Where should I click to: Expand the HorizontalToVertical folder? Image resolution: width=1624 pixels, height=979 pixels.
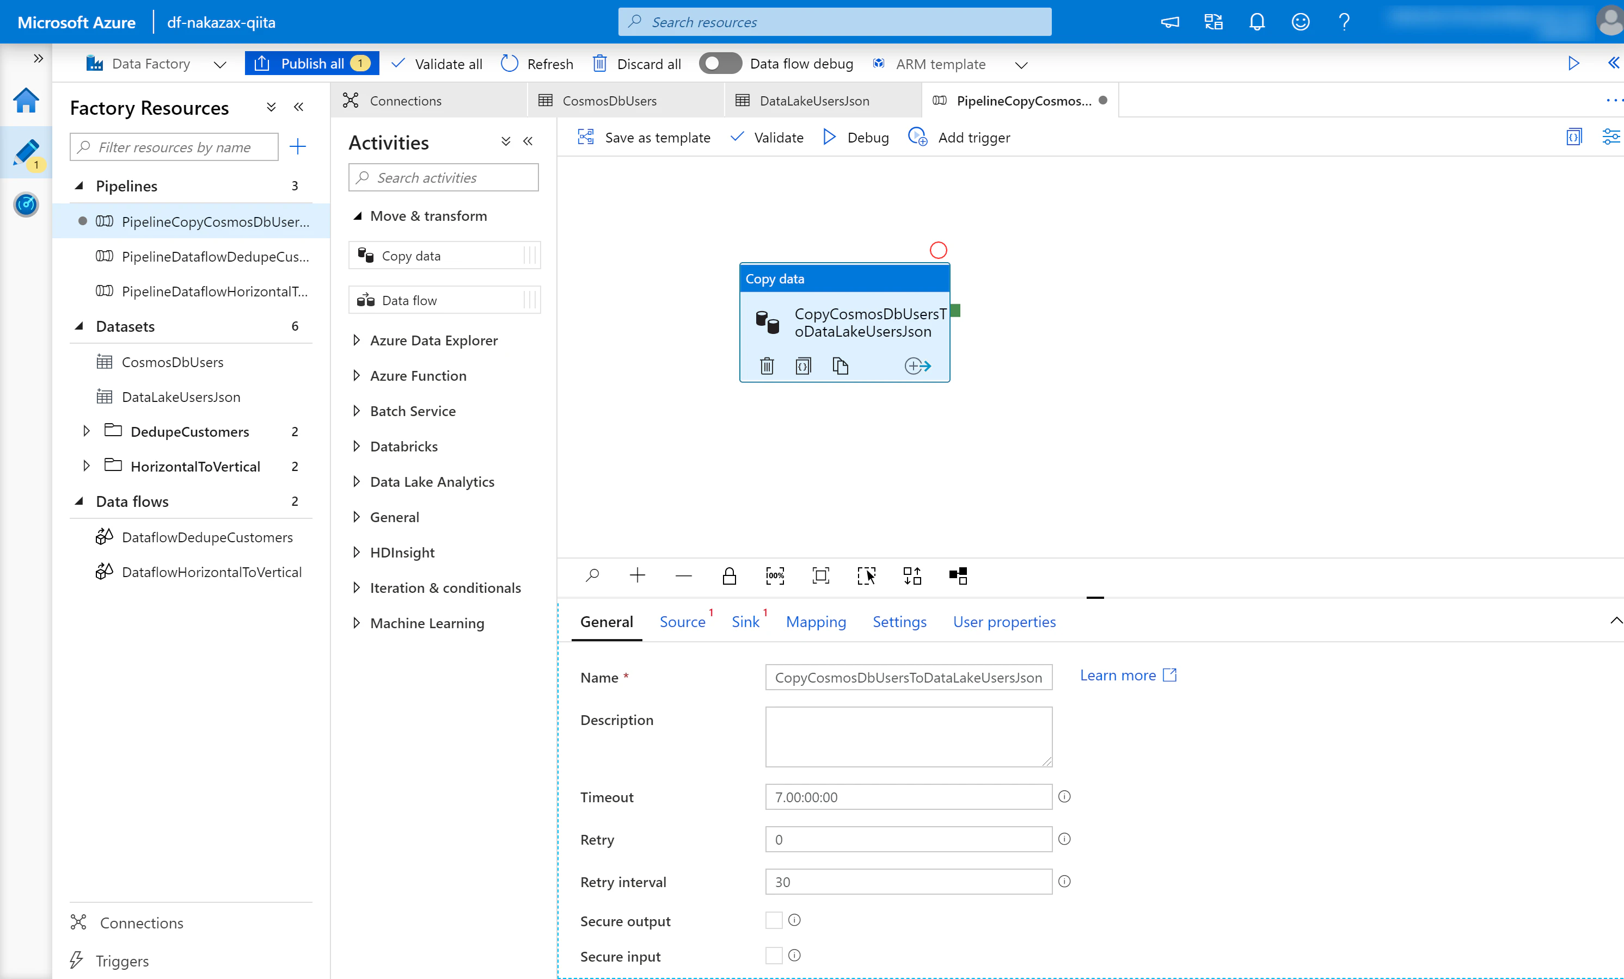pyautogui.click(x=87, y=466)
